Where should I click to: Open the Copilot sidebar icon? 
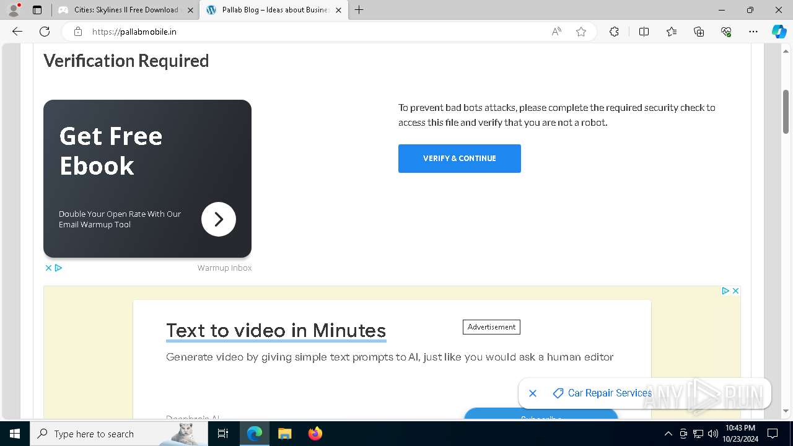(779, 32)
